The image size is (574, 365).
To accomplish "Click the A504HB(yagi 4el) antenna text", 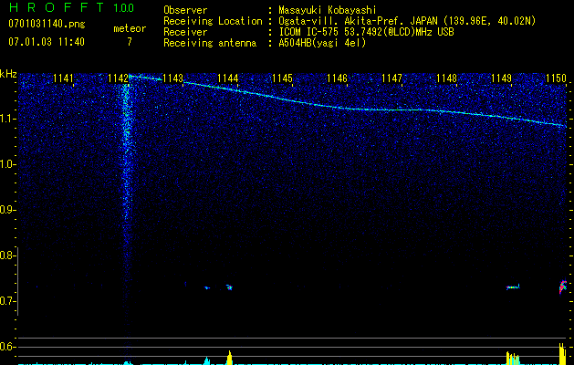I will coord(322,43).
